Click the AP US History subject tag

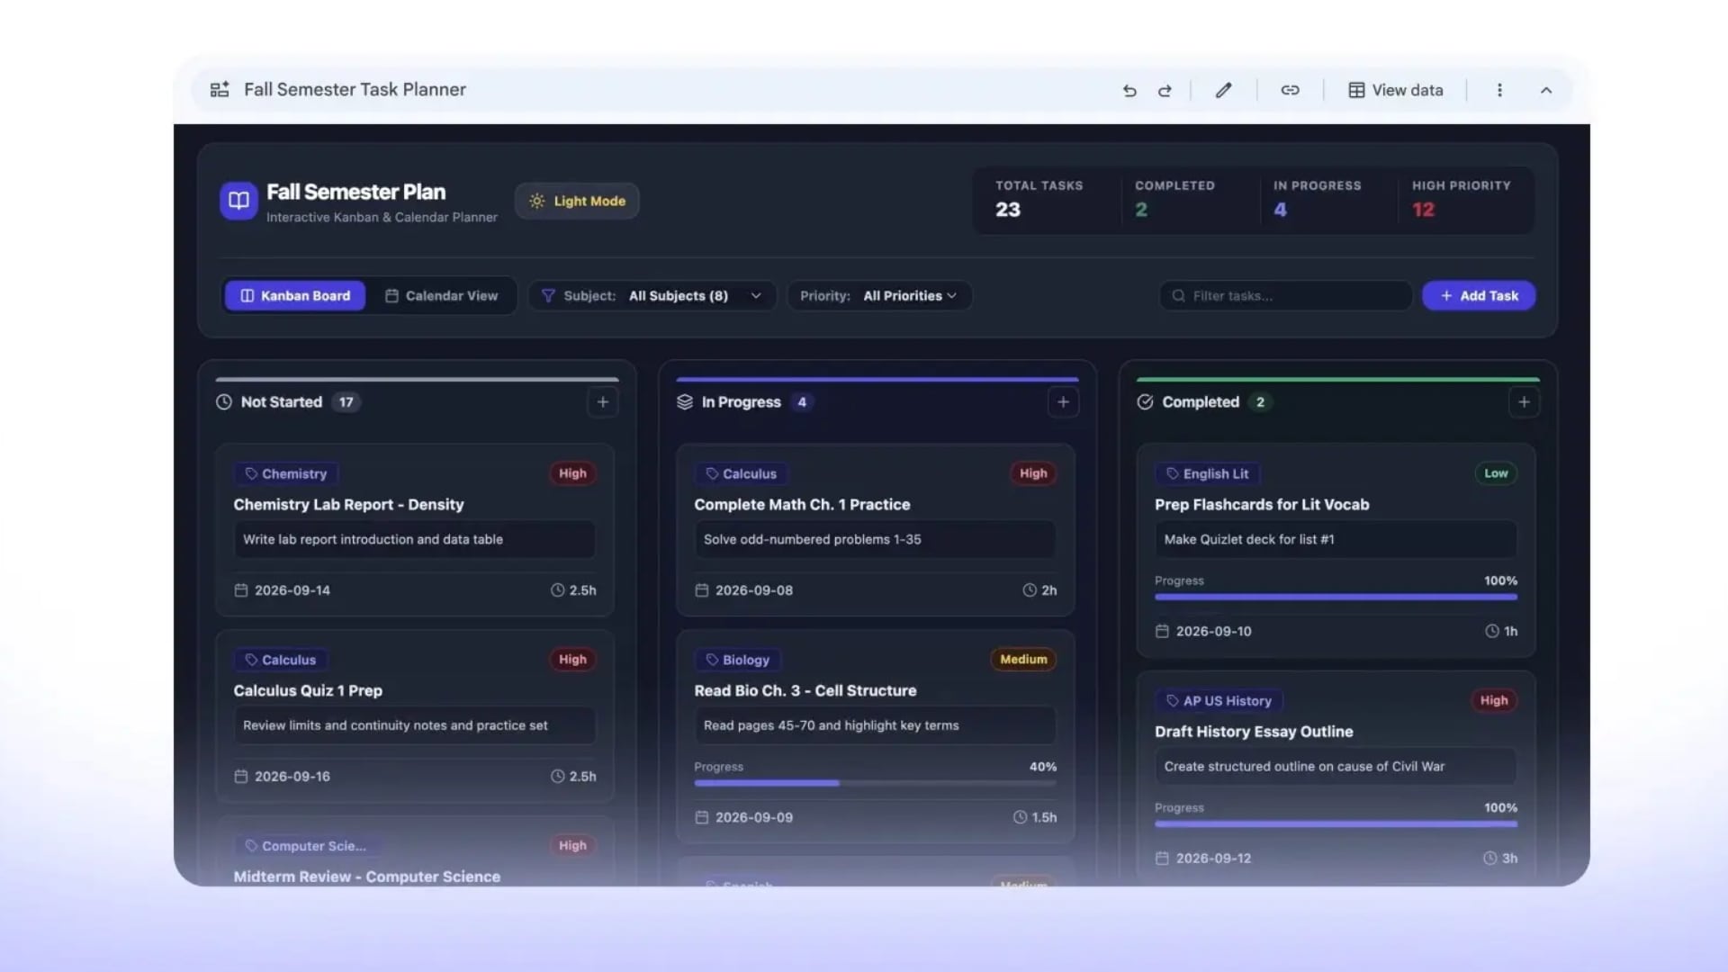(x=1219, y=701)
